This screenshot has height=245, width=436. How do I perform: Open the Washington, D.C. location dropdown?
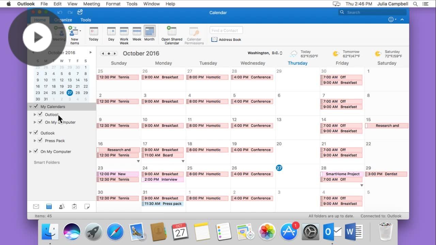(265, 53)
